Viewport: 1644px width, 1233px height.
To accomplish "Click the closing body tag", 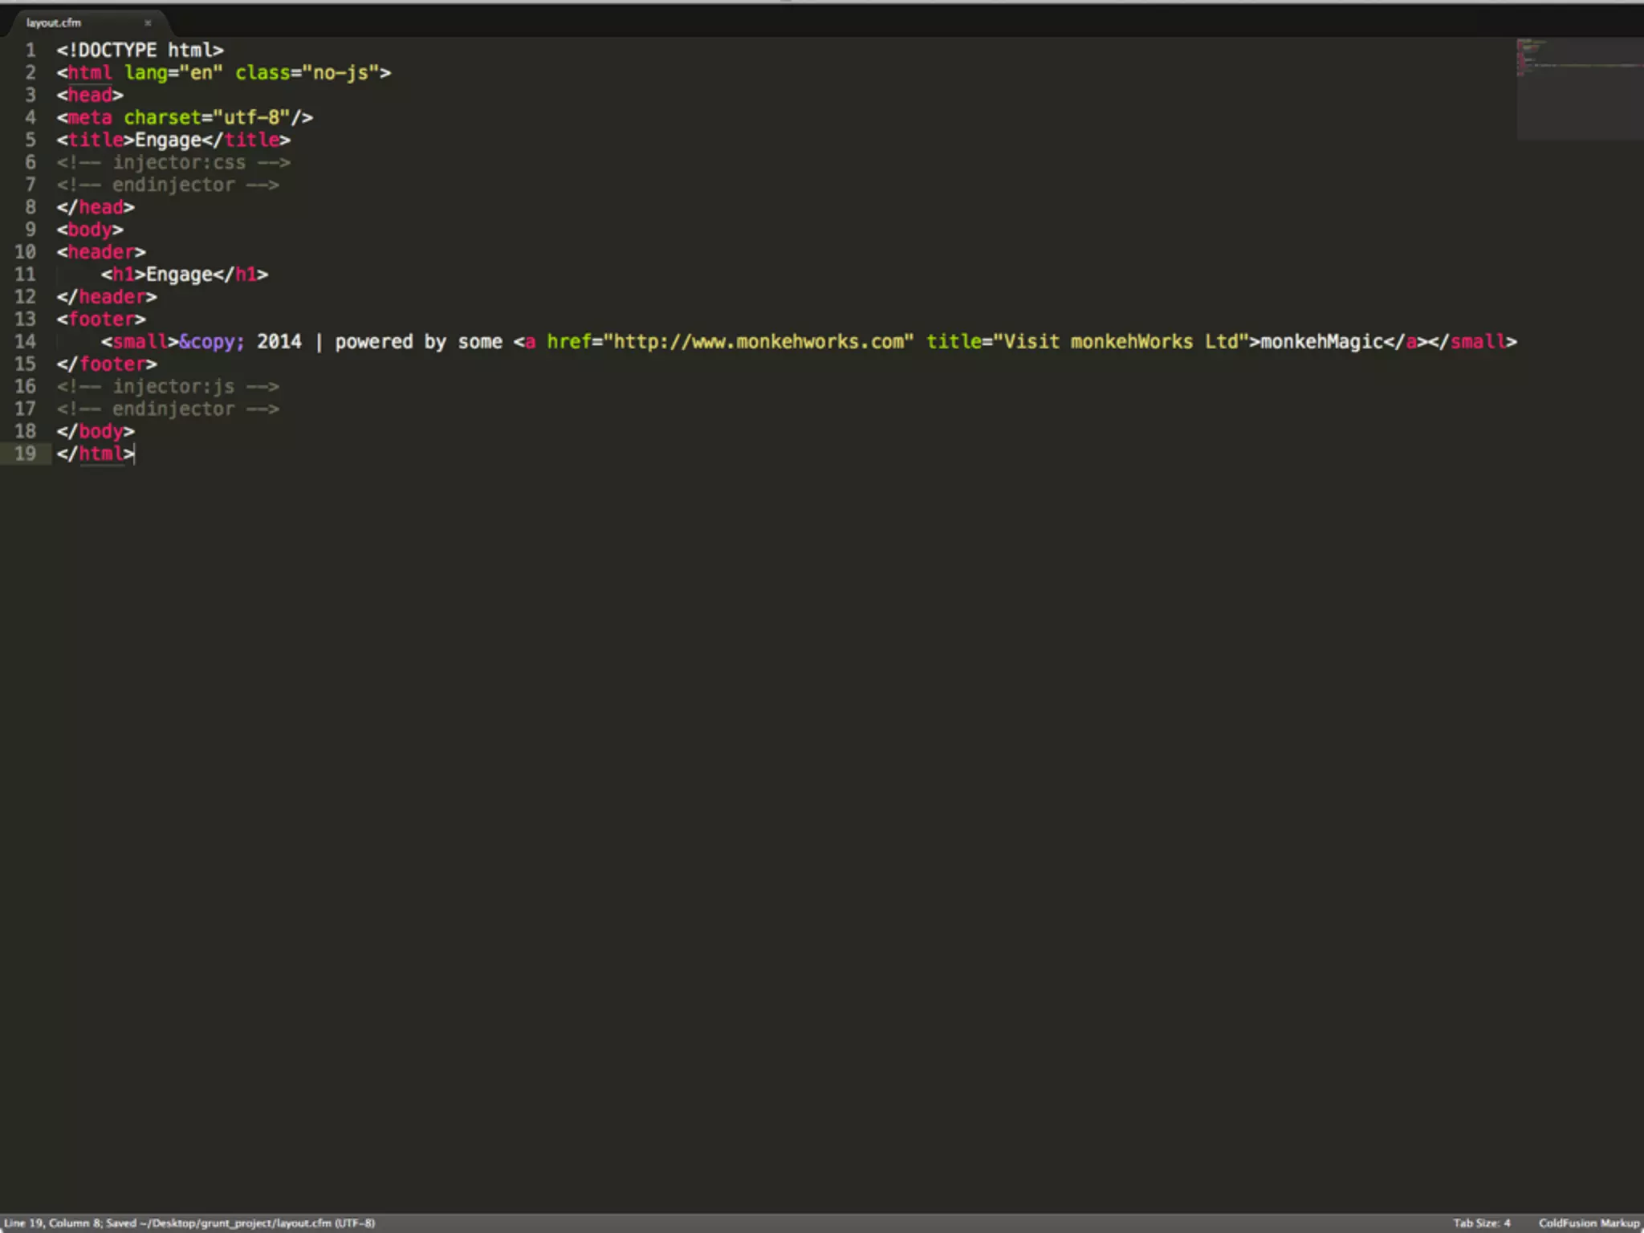I will point(96,432).
